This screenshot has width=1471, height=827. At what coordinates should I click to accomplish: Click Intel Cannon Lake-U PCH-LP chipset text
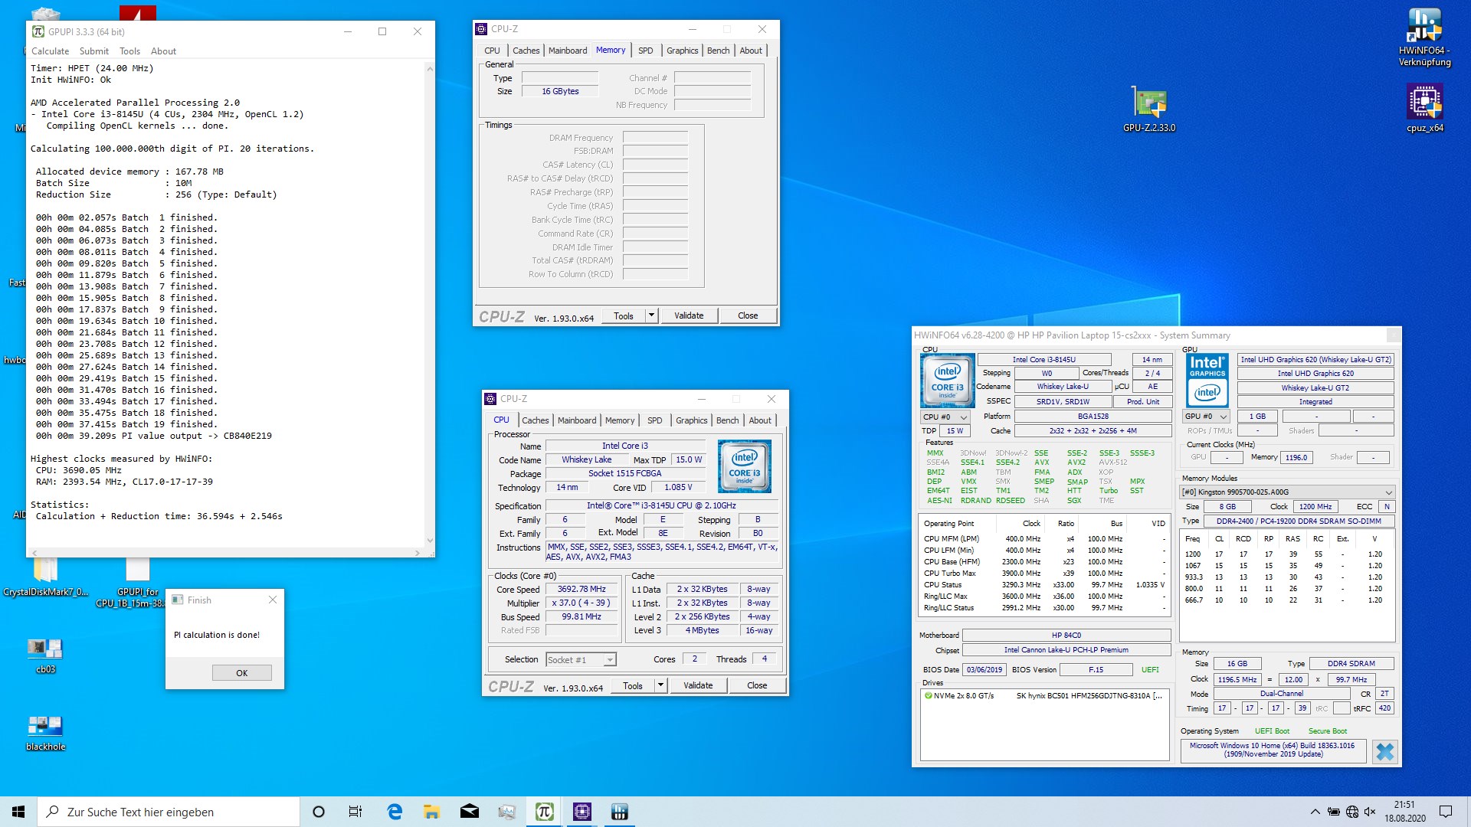point(1066,650)
